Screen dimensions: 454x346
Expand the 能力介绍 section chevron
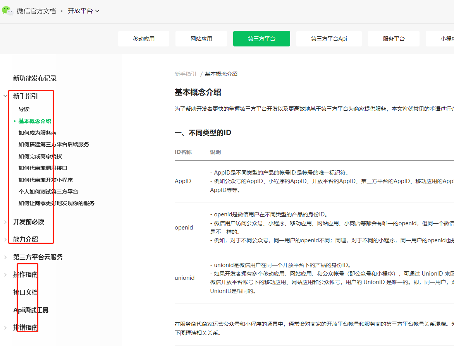[x=5, y=240]
